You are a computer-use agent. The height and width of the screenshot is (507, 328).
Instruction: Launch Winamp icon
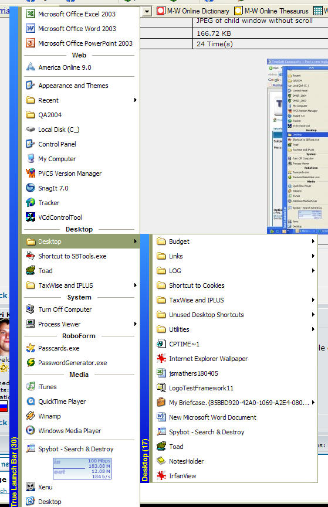(x=31, y=416)
